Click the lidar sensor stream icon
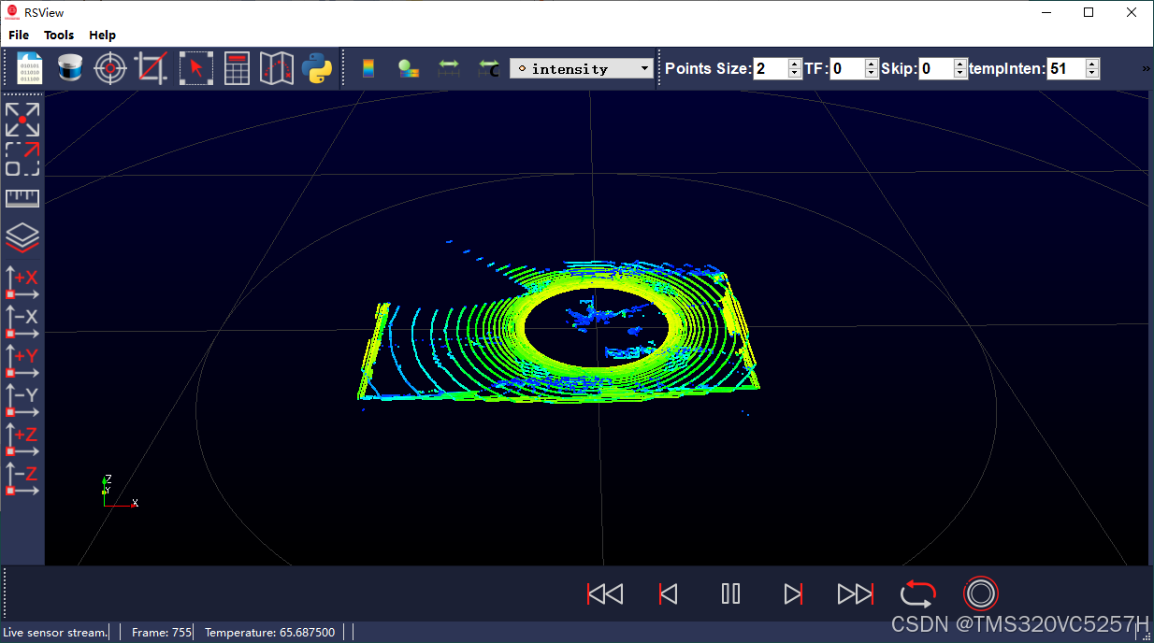1154x643 pixels. [71, 68]
